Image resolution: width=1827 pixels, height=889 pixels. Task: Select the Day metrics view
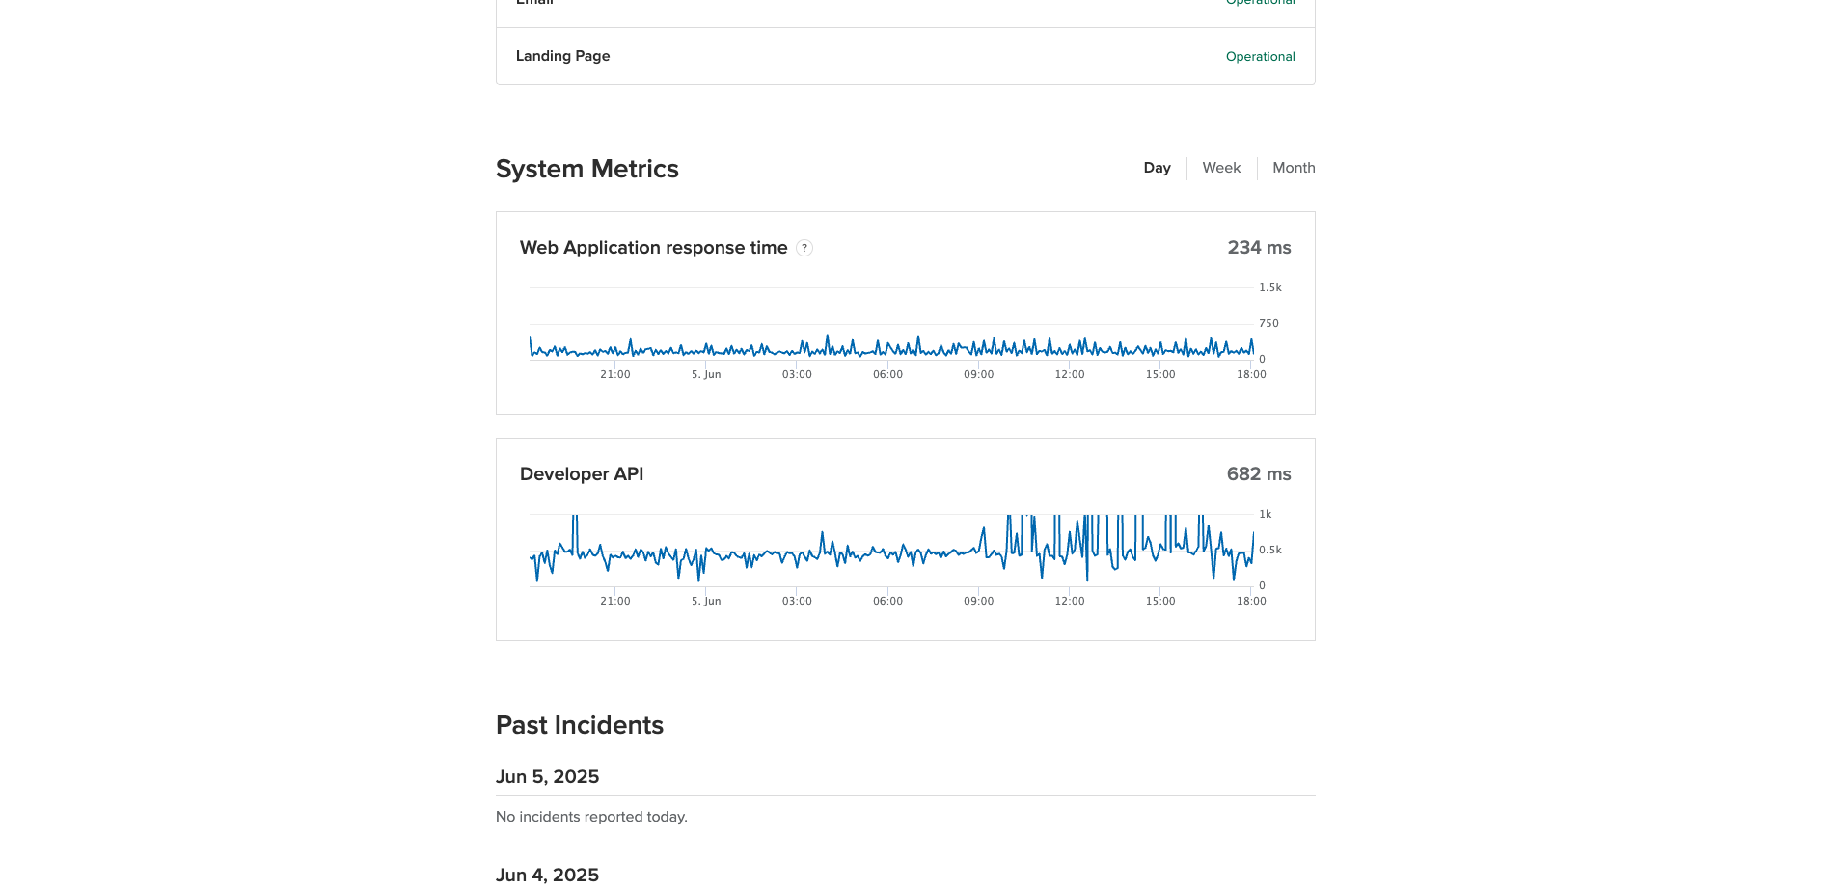coord(1157,168)
